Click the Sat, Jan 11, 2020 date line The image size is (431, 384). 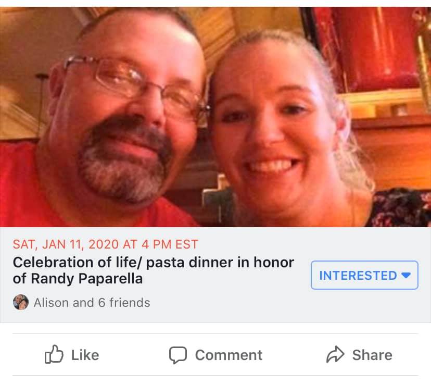[x=105, y=244]
